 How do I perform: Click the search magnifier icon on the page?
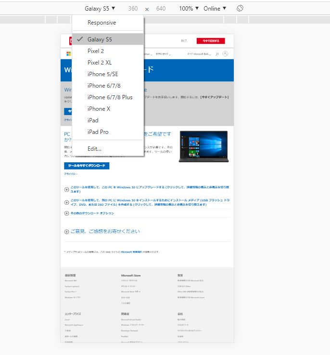(x=217, y=54)
